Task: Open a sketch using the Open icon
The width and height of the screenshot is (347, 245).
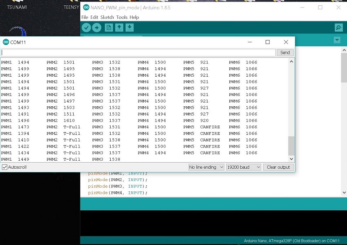Action: [119, 27]
